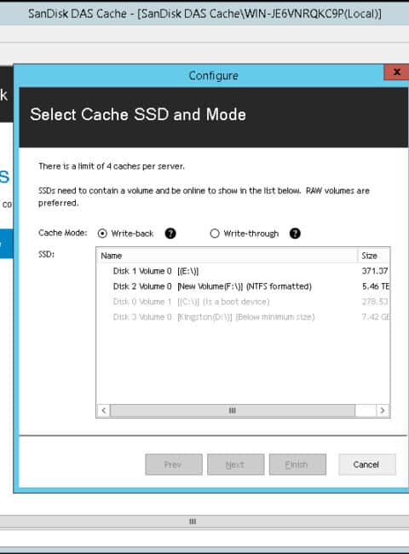This screenshot has width=409, height=554.
Task: Click the 5.46 TB size cell
Action: (x=376, y=286)
